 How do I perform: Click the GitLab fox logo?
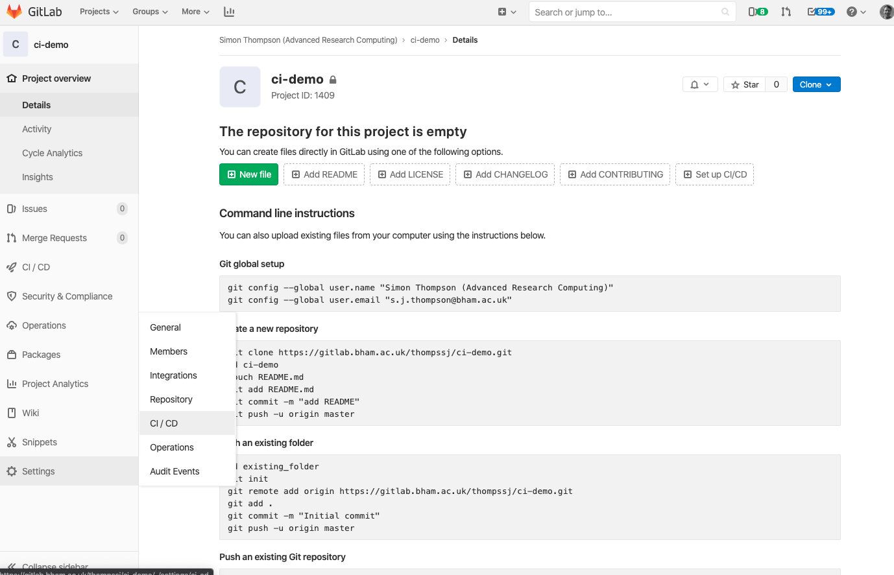click(x=14, y=12)
